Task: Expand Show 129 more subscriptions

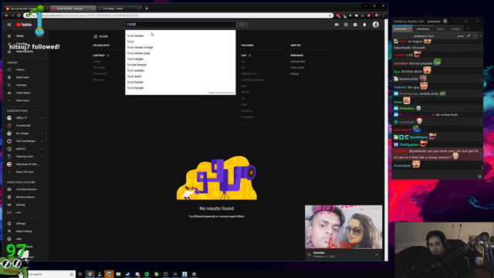Action: pos(25,172)
